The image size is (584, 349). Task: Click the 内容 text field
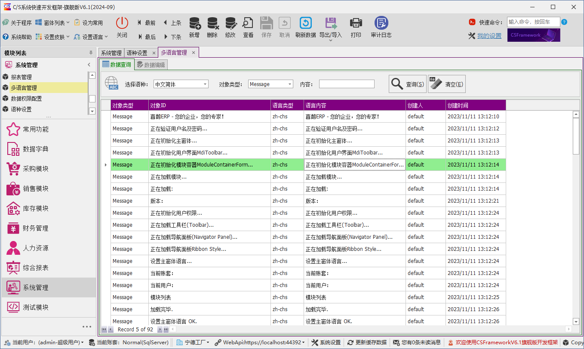347,84
